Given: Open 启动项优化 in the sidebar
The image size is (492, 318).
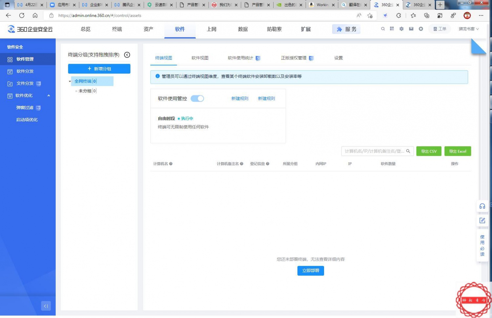Looking at the screenshot, I should click(28, 120).
